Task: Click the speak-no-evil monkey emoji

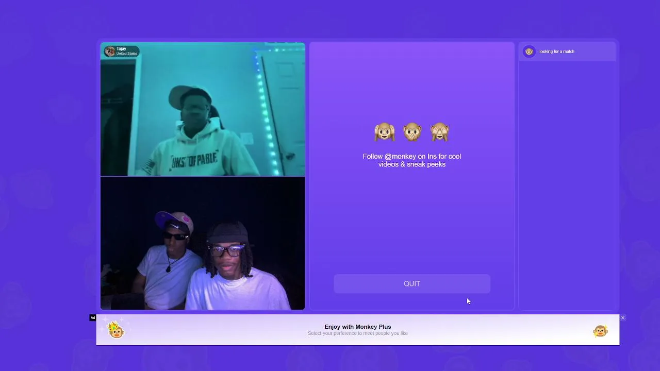Action: (x=412, y=132)
